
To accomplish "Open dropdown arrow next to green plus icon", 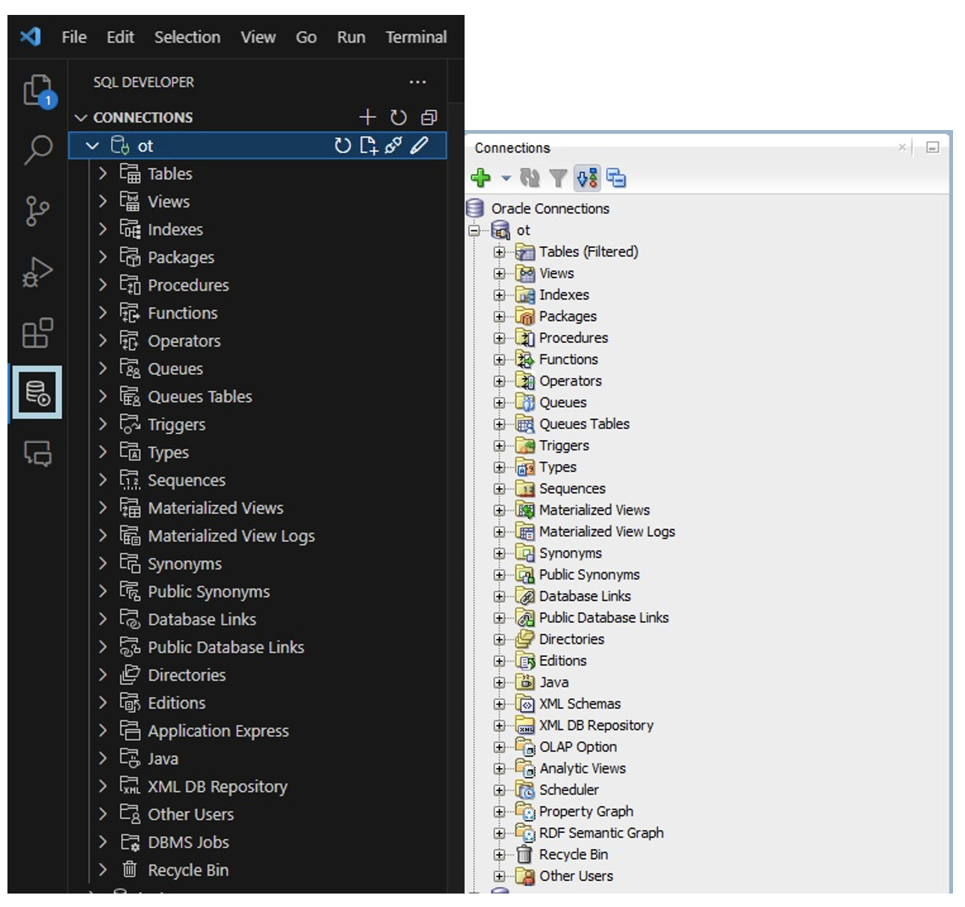I will 505,178.
